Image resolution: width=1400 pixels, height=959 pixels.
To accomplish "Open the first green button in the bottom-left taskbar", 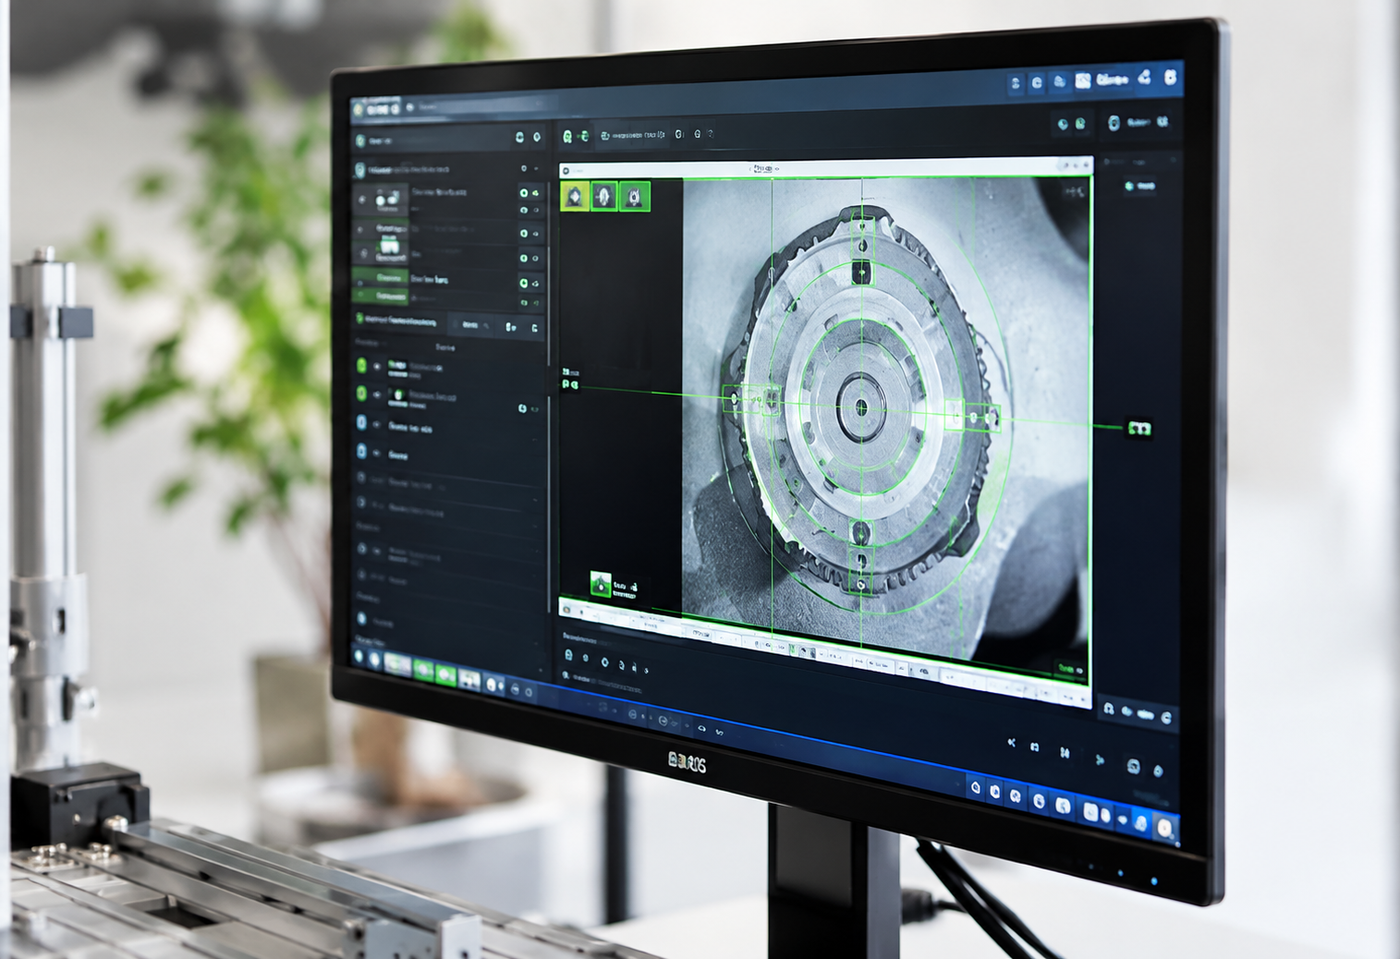I will [423, 669].
